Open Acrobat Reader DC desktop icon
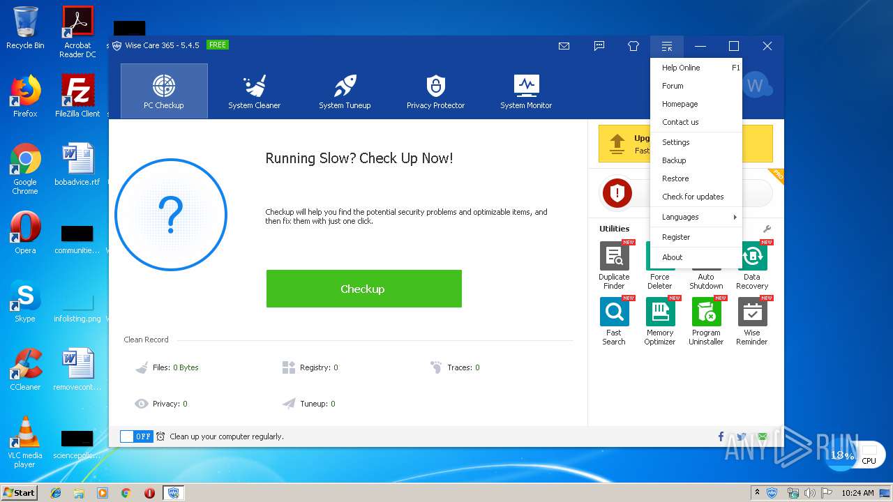893x502 pixels. click(x=77, y=32)
